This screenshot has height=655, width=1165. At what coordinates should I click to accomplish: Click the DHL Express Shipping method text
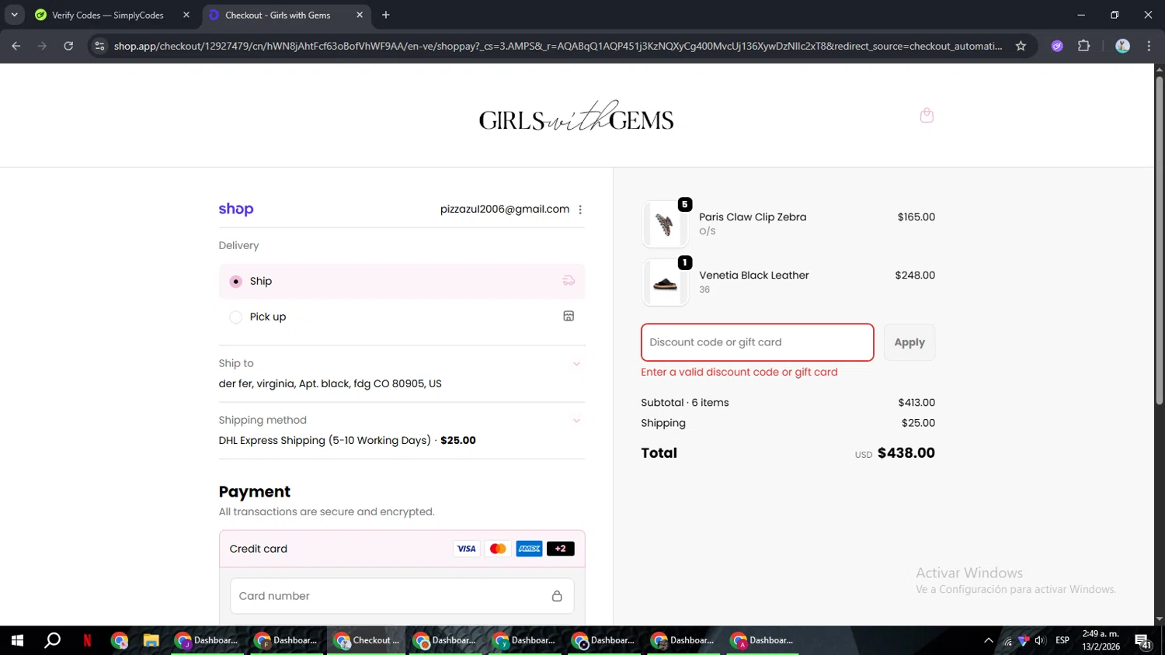[325, 440]
